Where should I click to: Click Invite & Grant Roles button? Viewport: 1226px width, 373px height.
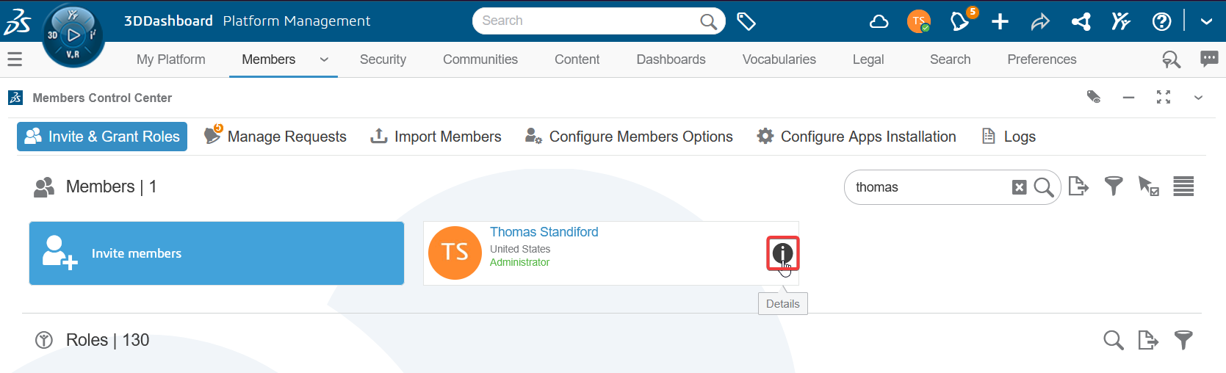102,137
